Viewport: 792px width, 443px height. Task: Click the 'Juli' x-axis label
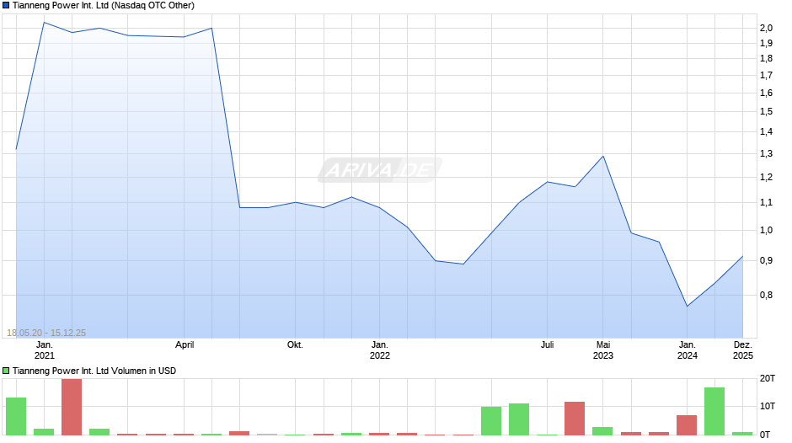point(547,345)
